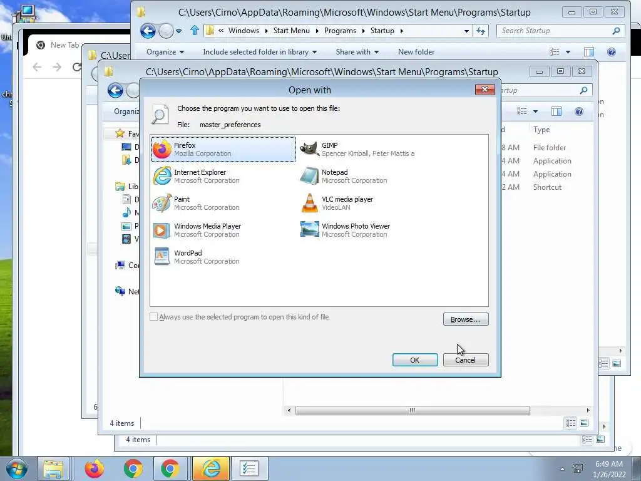Open File Explorer from the taskbar
Viewport: 641px width, 481px height.
click(53, 468)
